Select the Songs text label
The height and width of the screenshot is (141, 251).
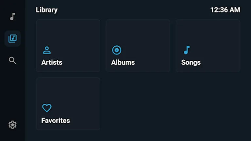(x=191, y=62)
